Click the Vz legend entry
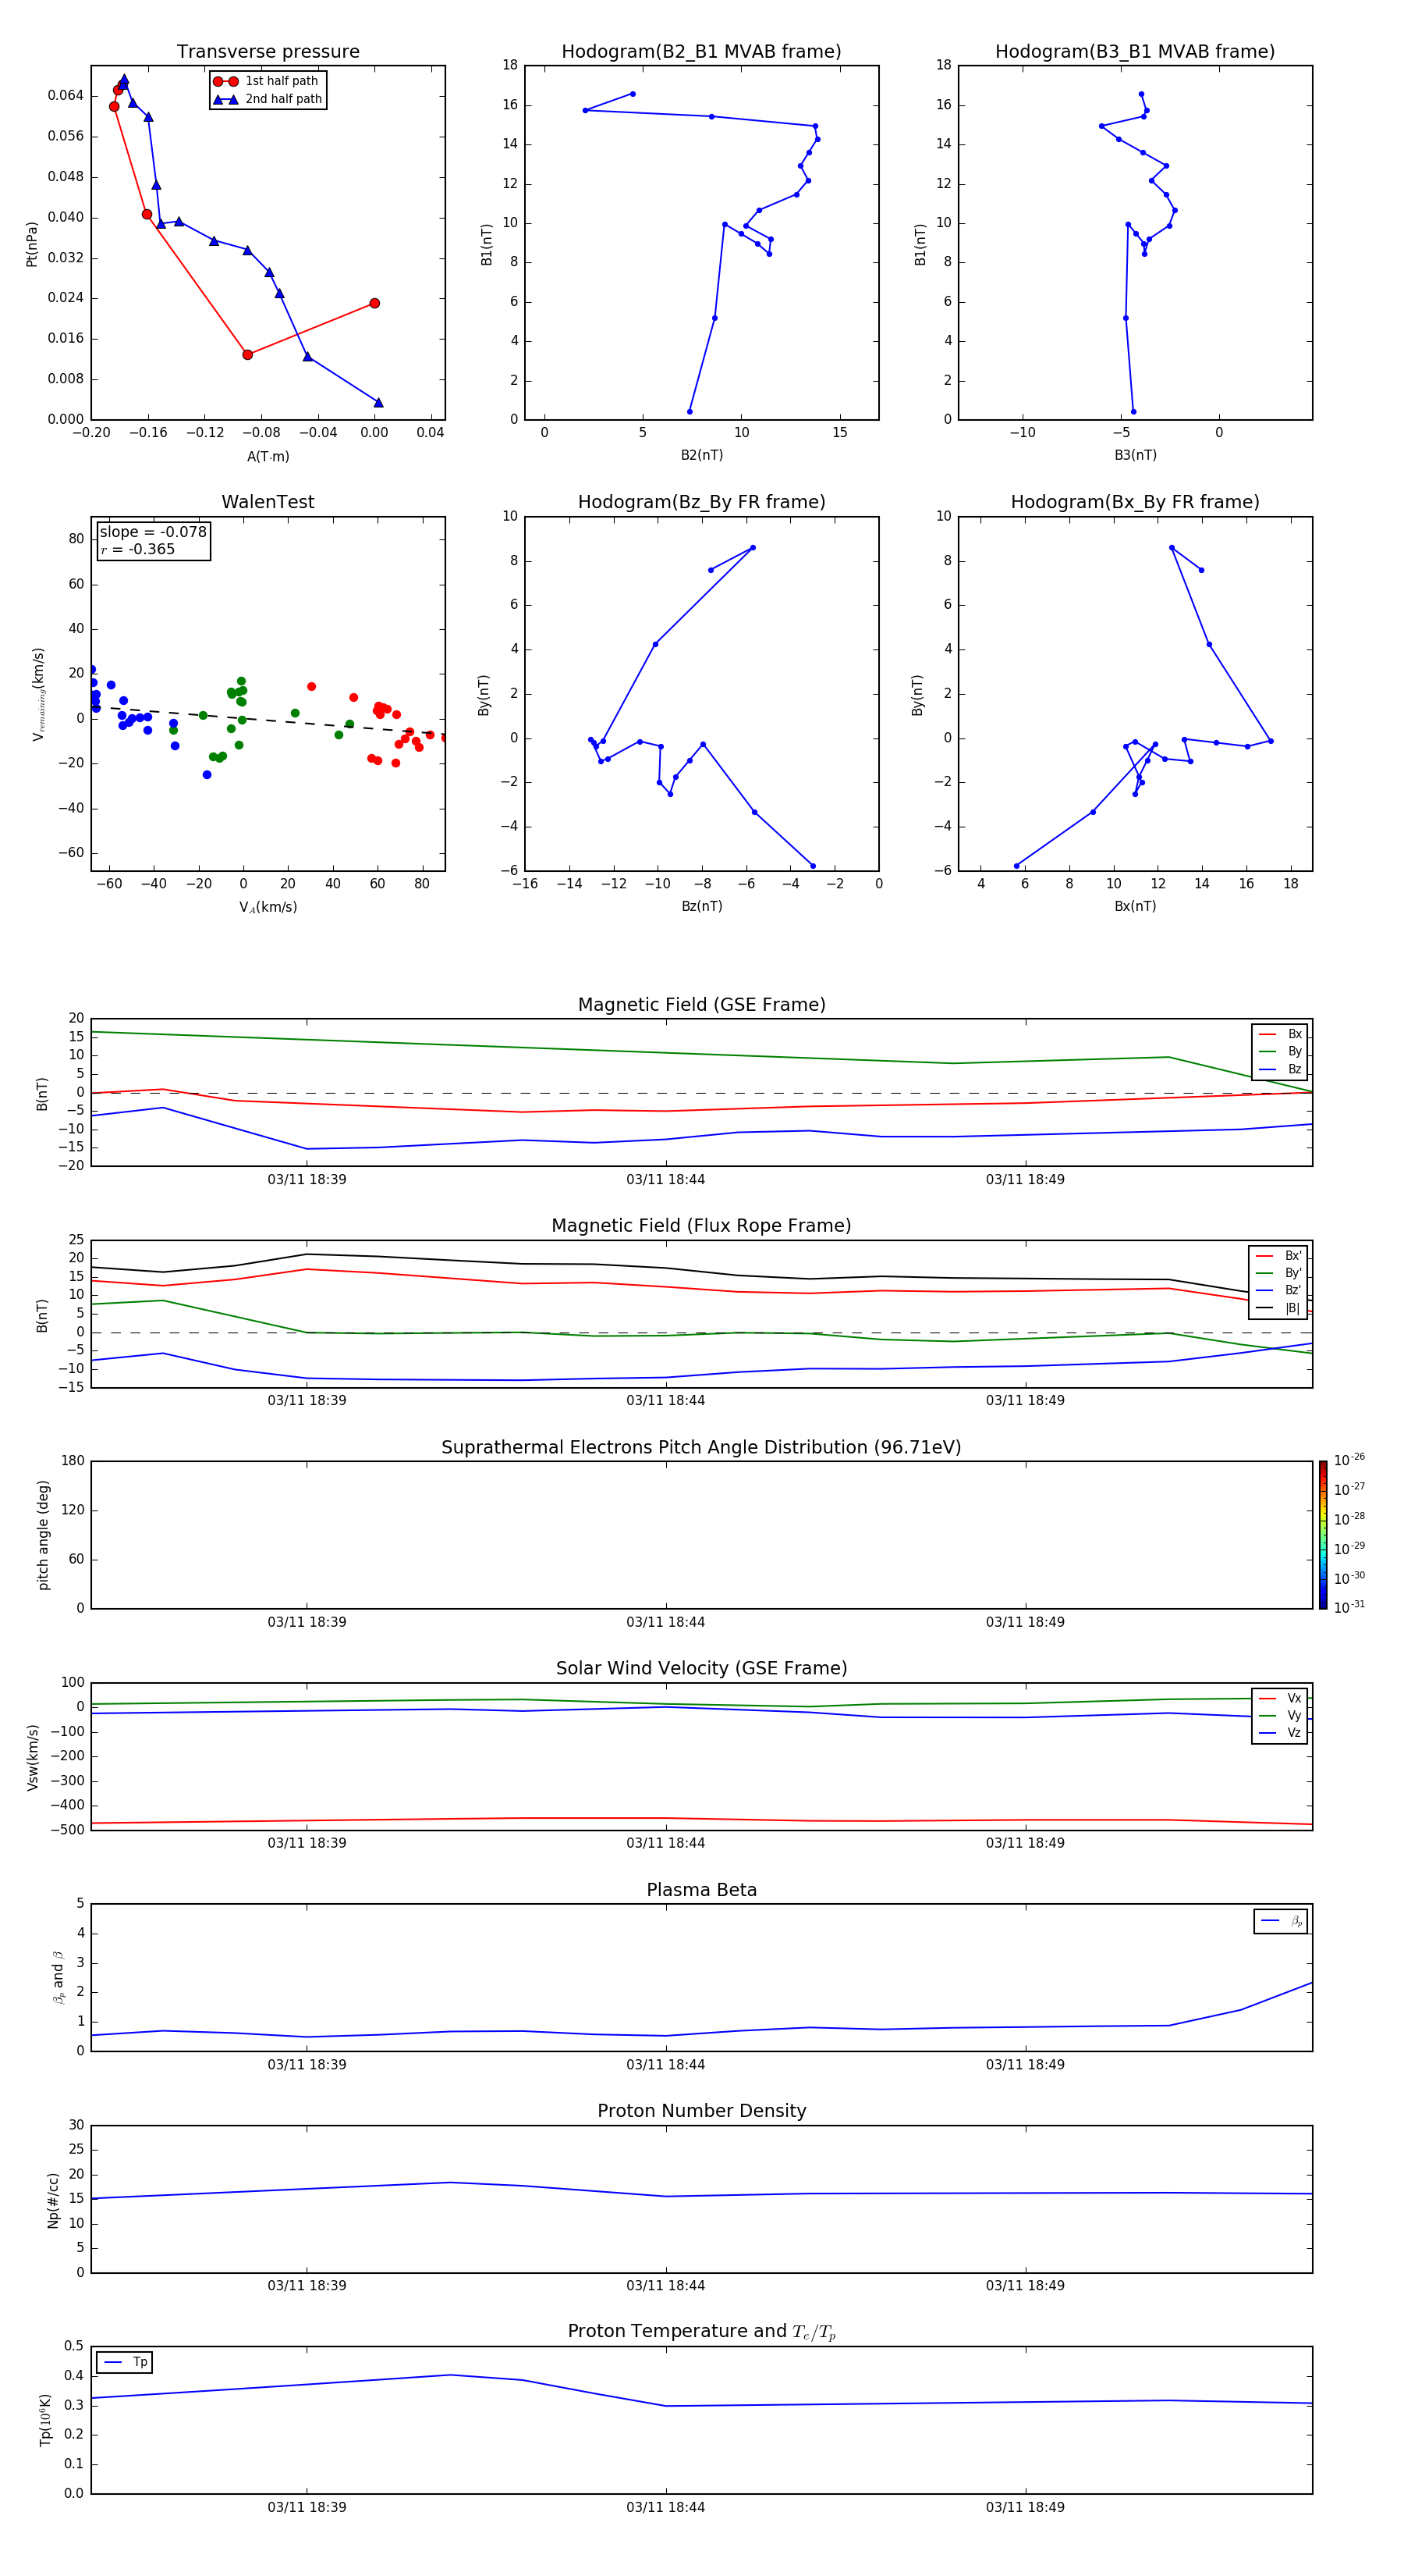The width and height of the screenshot is (1404, 2576). [x=1280, y=1732]
